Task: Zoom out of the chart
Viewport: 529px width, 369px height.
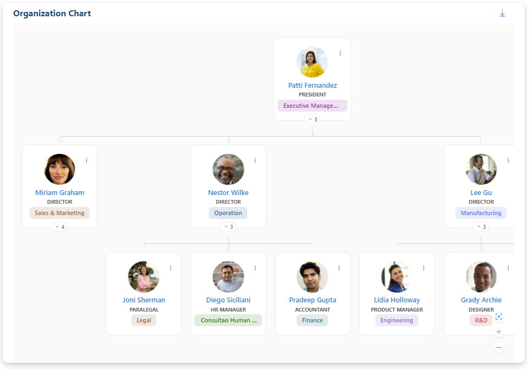Action: 499,347
